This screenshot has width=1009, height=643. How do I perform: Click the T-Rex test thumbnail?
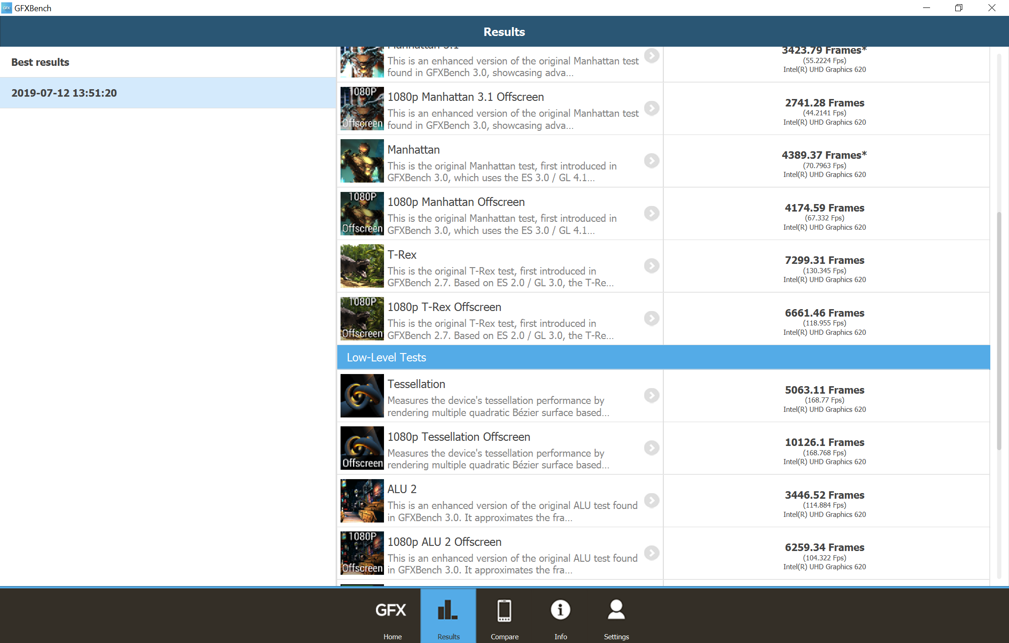pyautogui.click(x=362, y=266)
